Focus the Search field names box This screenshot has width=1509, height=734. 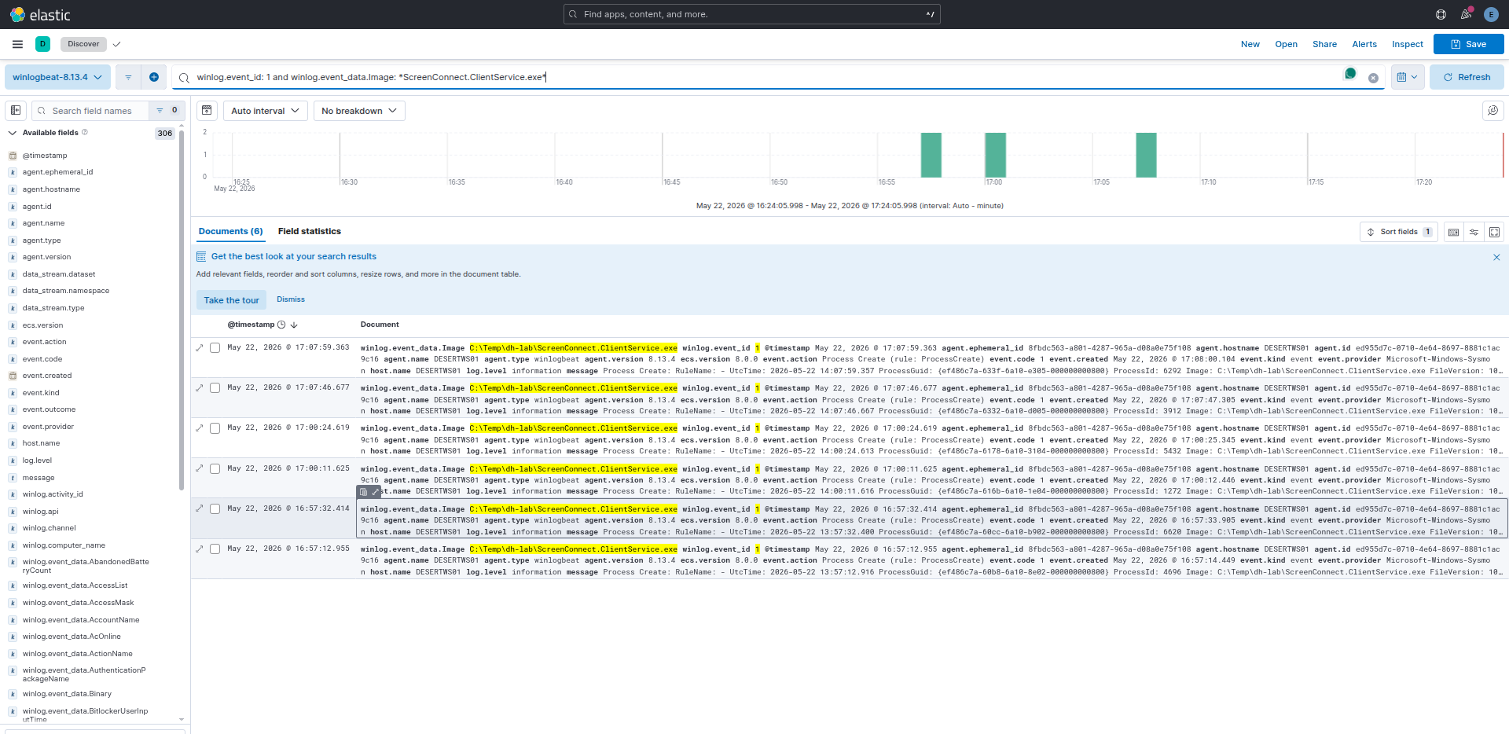click(x=90, y=111)
